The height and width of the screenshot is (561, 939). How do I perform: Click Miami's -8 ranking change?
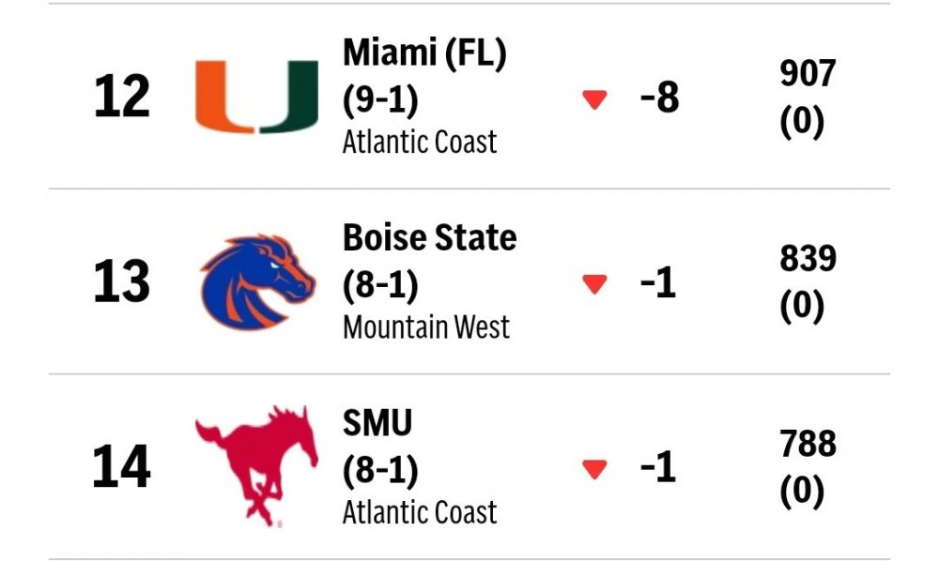coord(659,98)
